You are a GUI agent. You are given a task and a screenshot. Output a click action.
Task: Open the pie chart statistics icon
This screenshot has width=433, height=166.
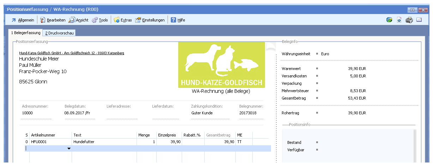pos(389,20)
